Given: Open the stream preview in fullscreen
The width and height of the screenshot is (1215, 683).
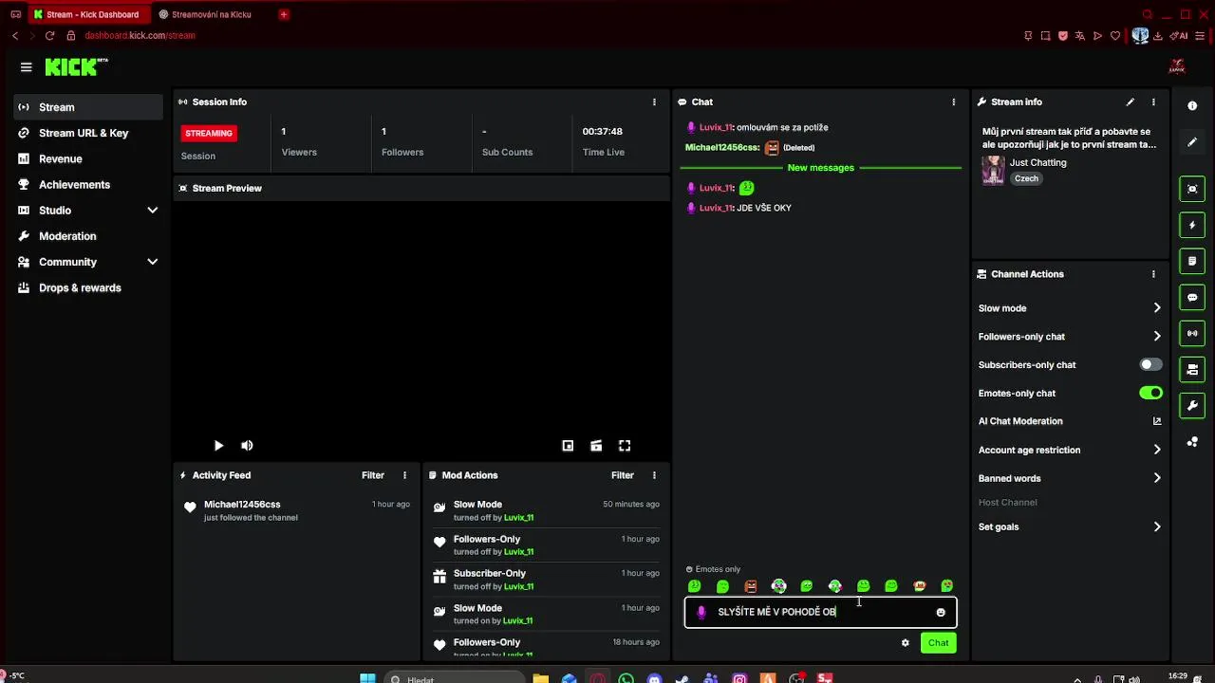Looking at the screenshot, I should (625, 446).
